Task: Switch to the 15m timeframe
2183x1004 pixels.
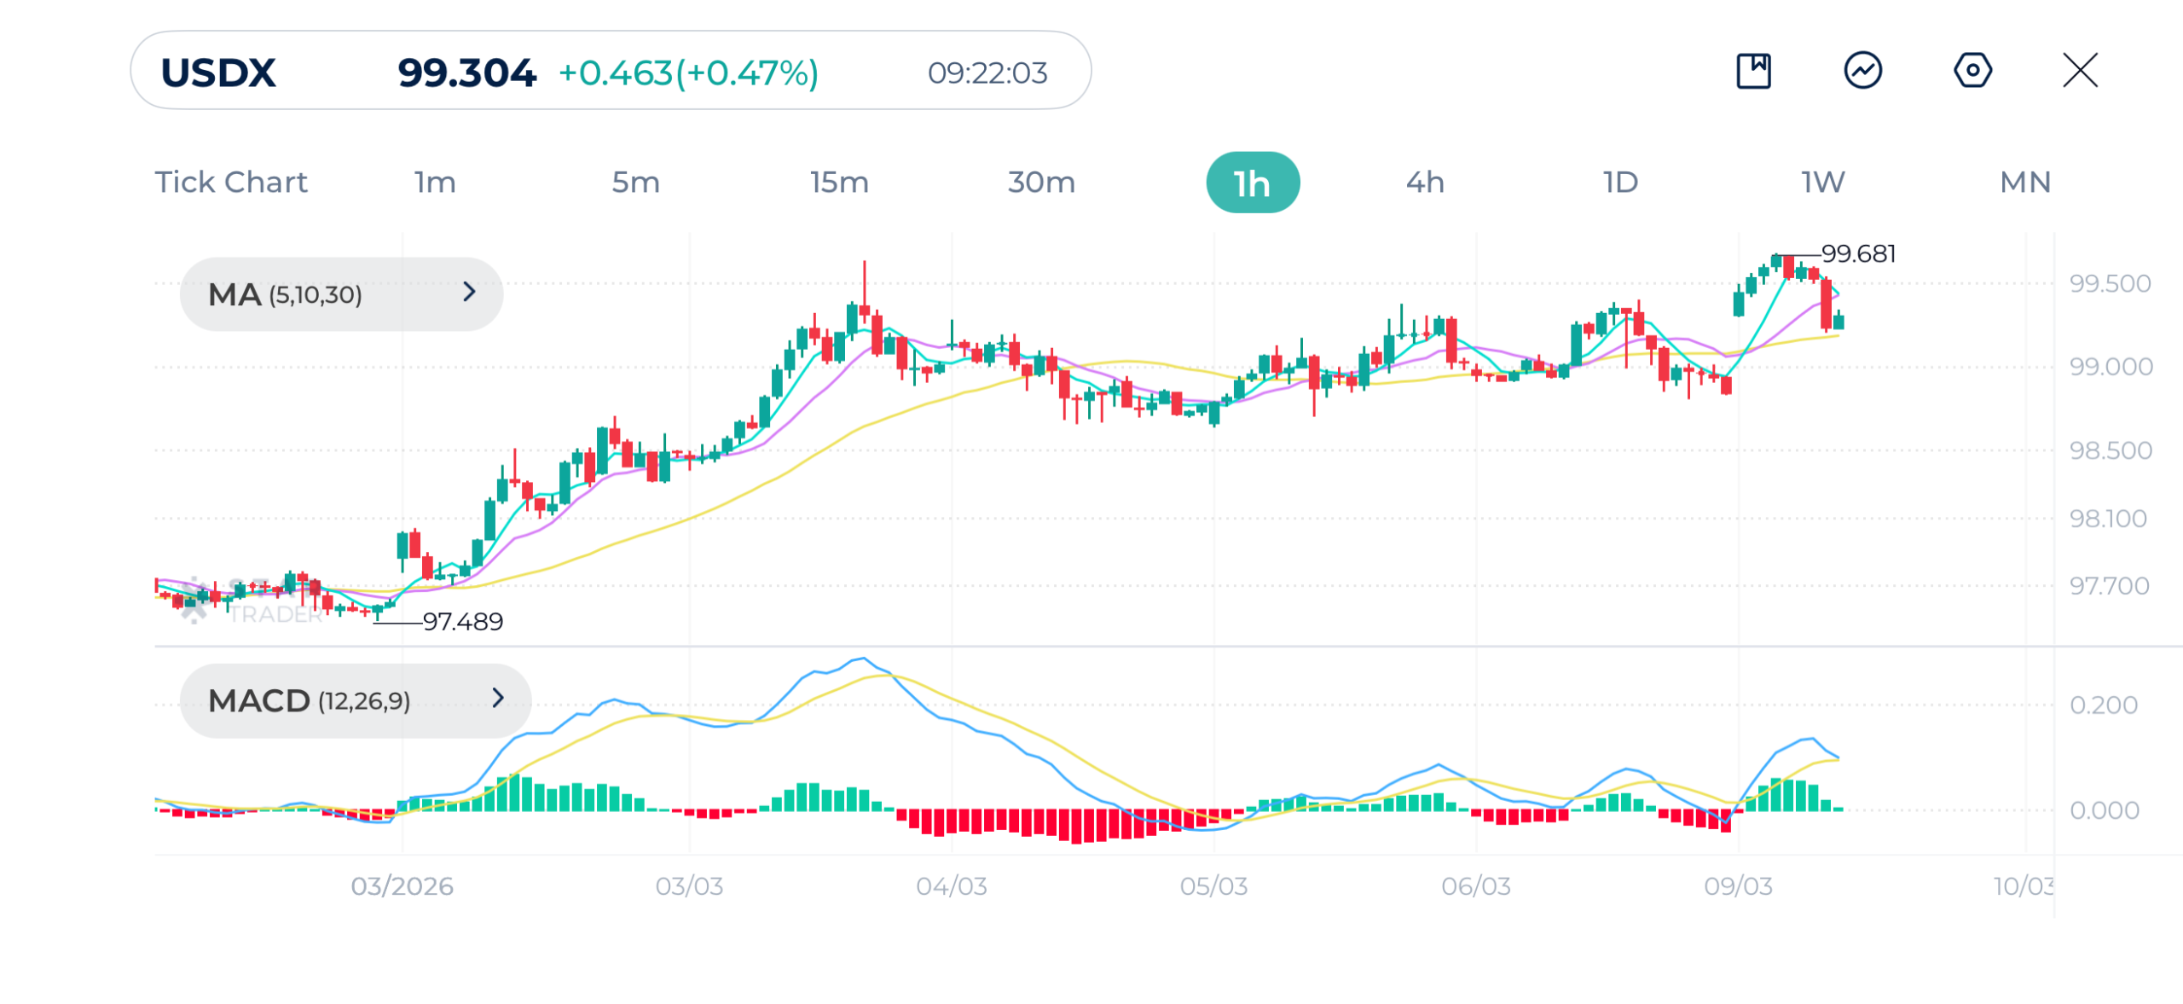Action: [x=839, y=181]
